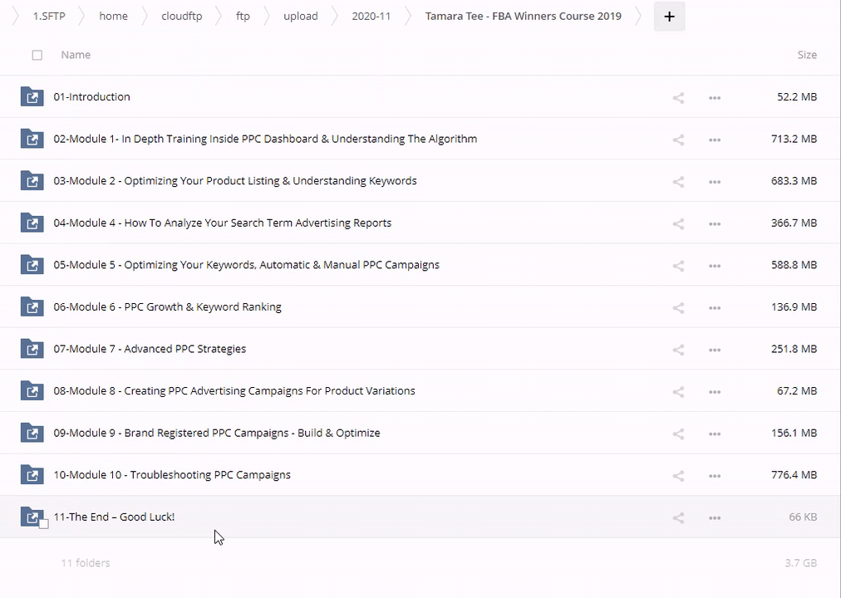Click folder icon of 02-Module 1 row

[32, 139]
